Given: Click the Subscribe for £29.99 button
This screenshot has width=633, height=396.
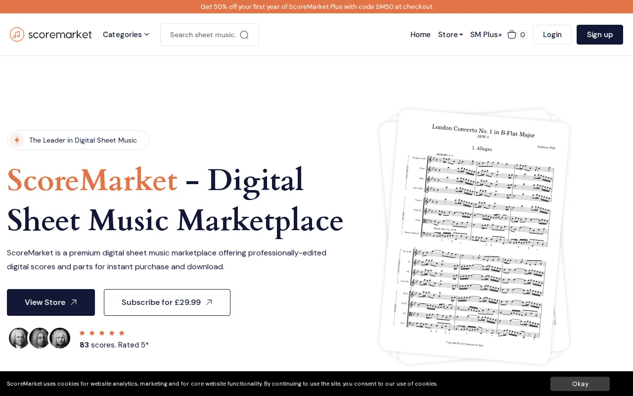Looking at the screenshot, I should pyautogui.click(x=167, y=302).
